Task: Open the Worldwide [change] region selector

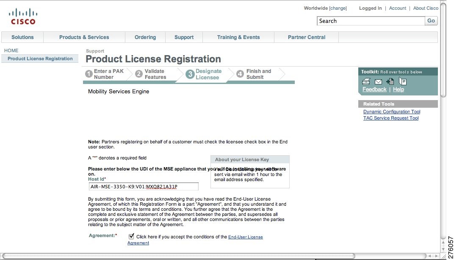Action: coord(325,8)
